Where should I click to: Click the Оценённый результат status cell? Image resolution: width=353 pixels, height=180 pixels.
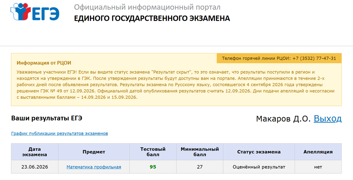tap(259, 167)
